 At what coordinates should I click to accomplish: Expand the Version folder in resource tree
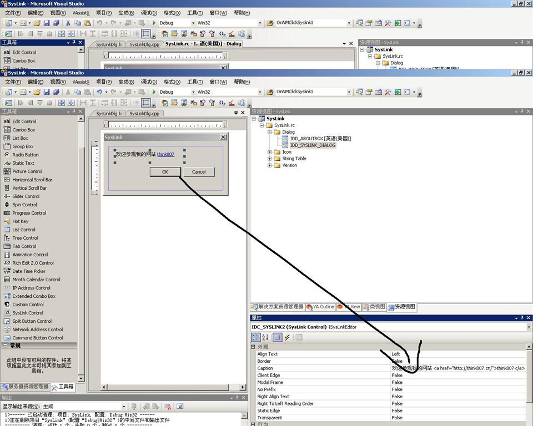click(x=270, y=165)
